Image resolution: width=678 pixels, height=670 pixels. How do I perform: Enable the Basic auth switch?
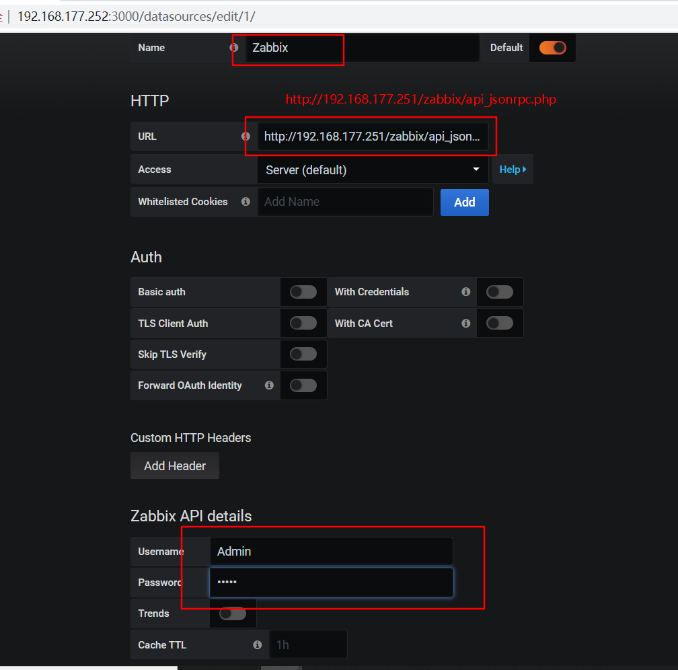tap(303, 292)
